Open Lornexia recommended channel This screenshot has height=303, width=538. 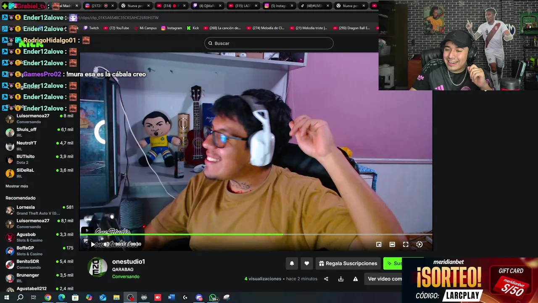click(40, 210)
